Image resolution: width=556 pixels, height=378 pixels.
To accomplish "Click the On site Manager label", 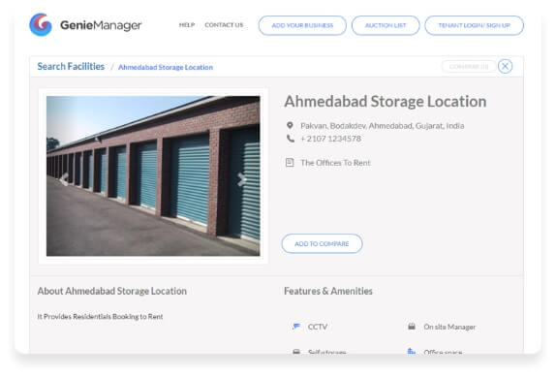I will (x=449, y=327).
